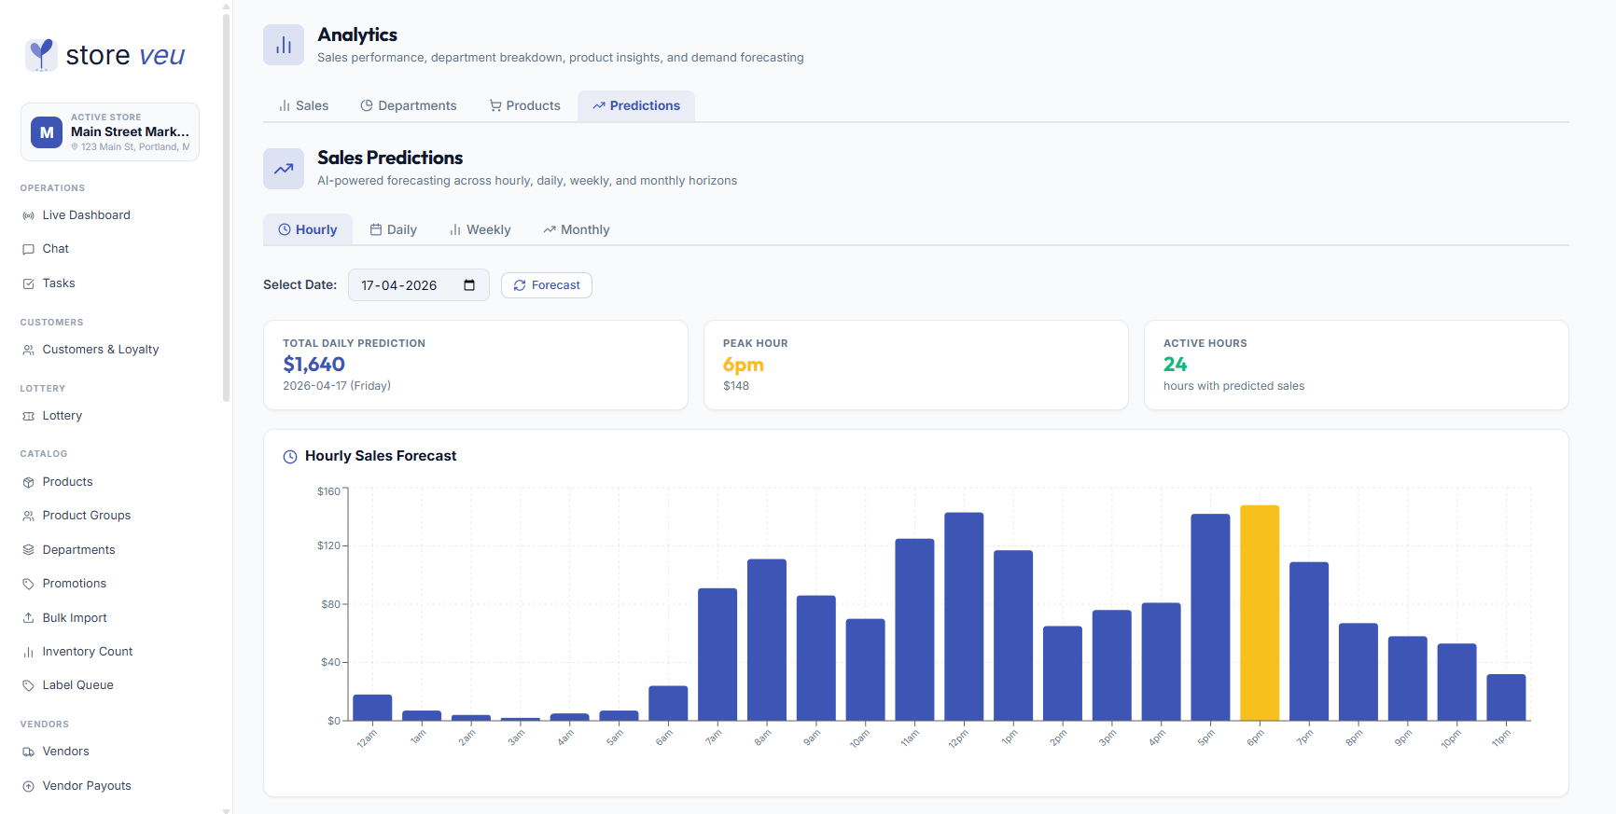
Task: Click the Forecast refresh button
Action: pyautogui.click(x=547, y=285)
